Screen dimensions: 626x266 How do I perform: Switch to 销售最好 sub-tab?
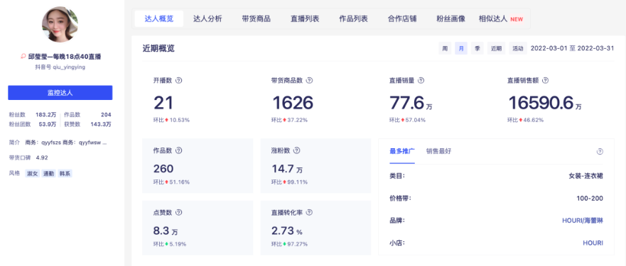click(x=438, y=151)
